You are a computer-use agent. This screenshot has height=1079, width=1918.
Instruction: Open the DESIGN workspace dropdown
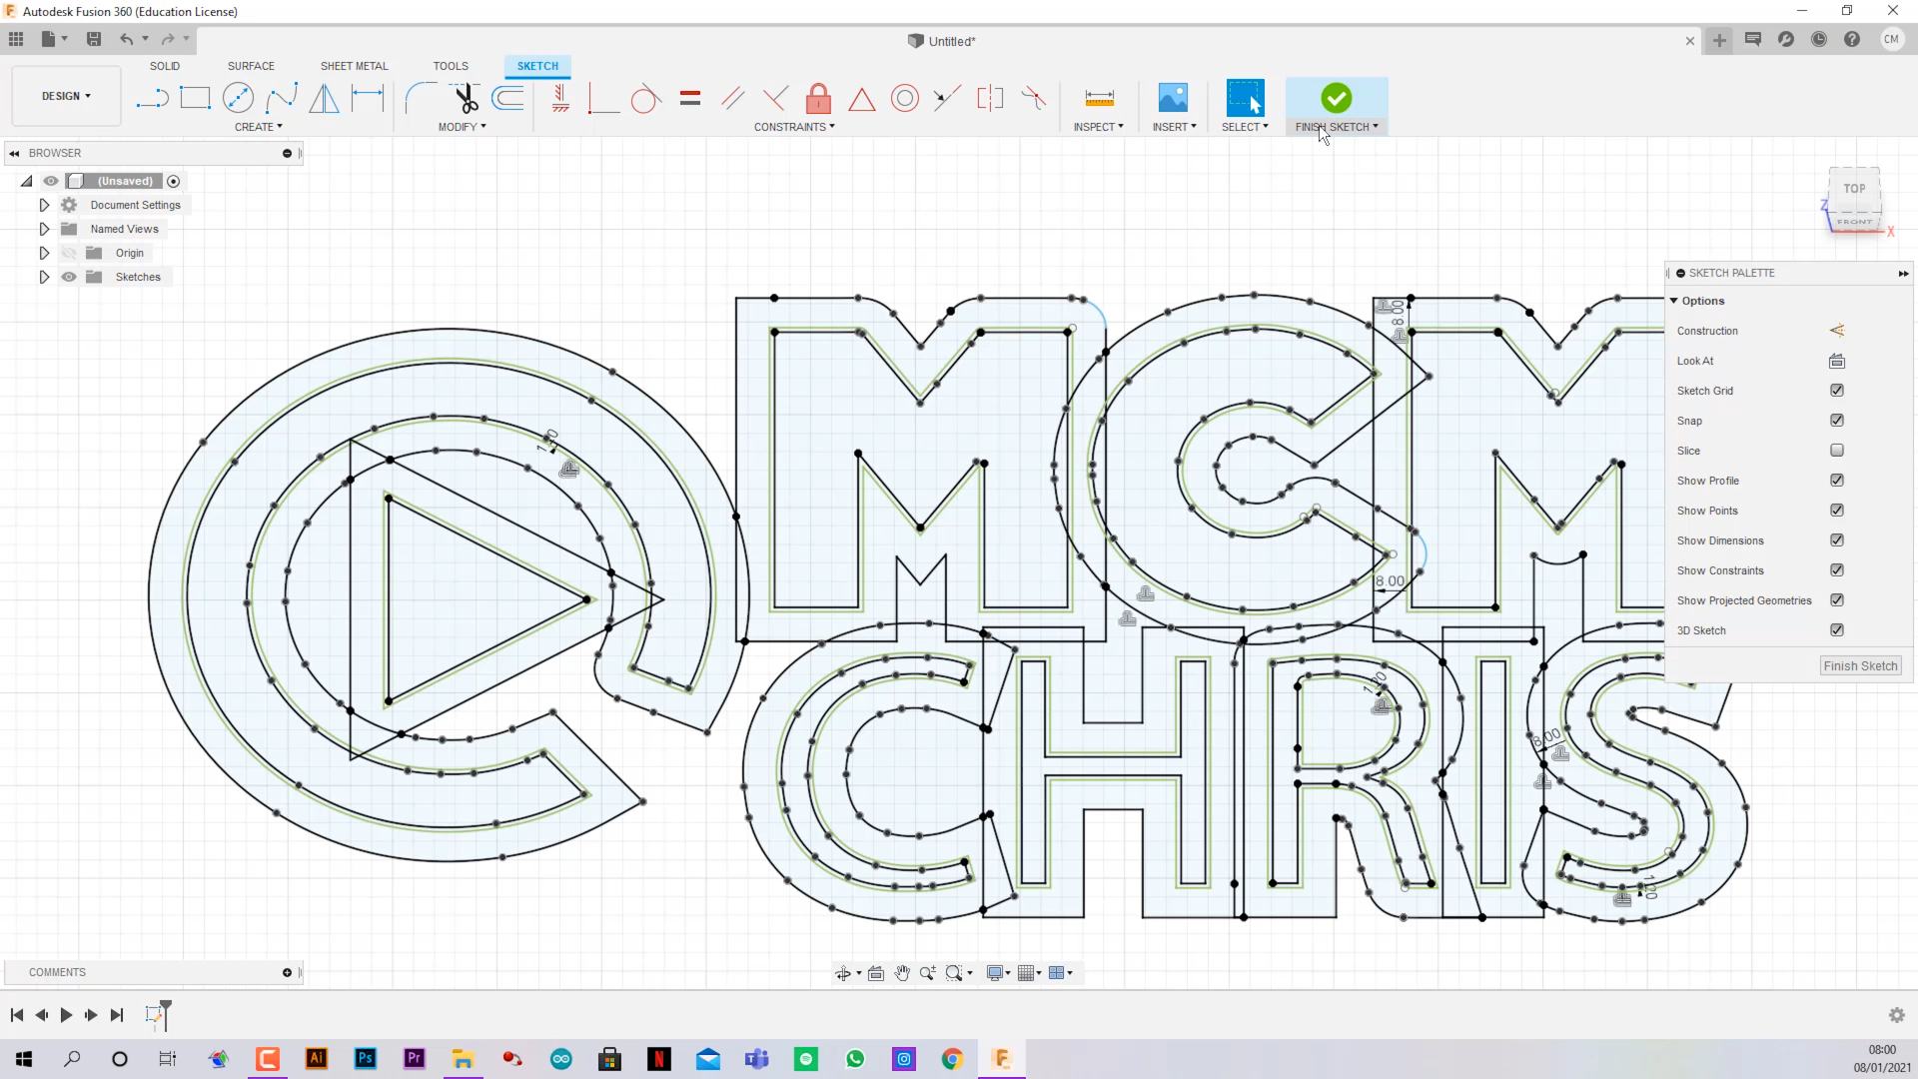pos(66,96)
